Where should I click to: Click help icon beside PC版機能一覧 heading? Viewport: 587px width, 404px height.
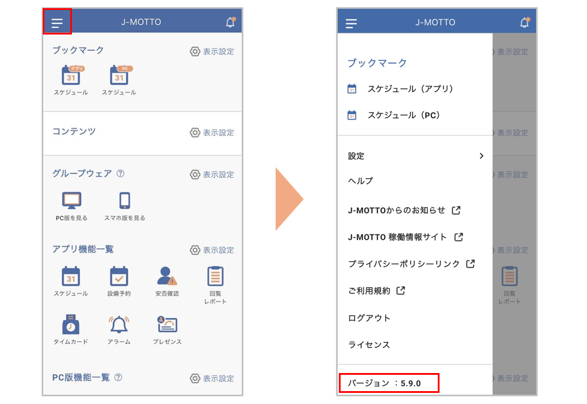(x=118, y=378)
